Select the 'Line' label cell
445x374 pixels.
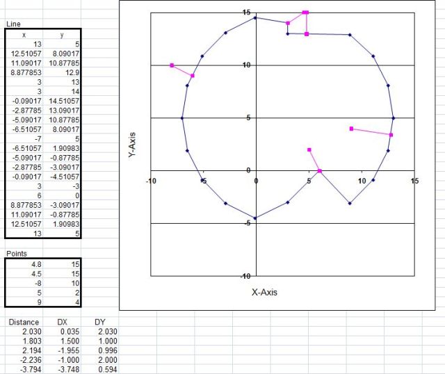click(x=13, y=24)
